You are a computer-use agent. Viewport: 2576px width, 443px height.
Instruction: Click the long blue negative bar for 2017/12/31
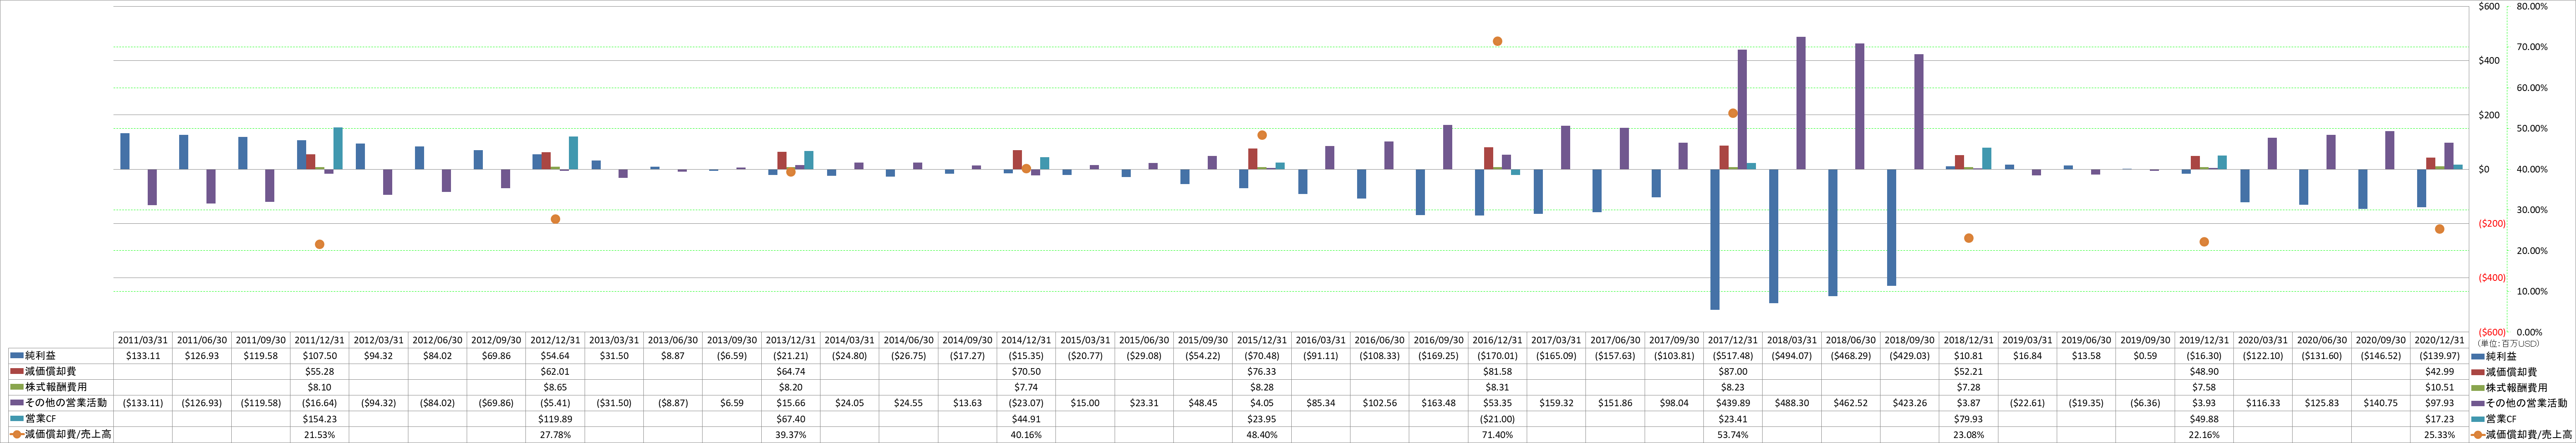(1715, 239)
